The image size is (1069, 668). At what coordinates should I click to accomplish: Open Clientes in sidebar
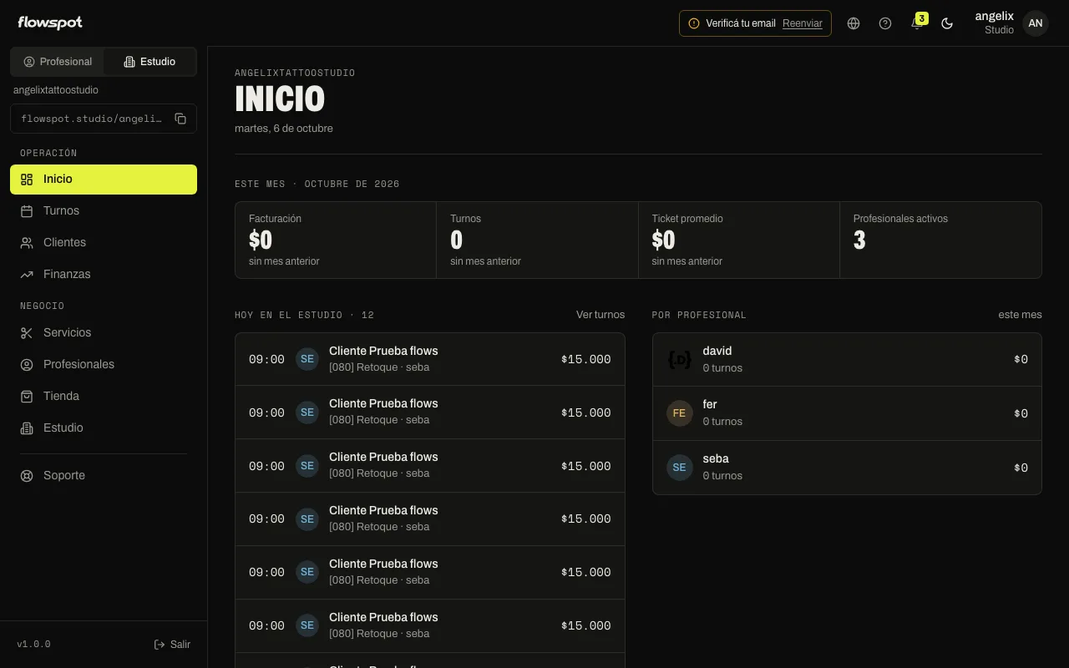point(104,243)
